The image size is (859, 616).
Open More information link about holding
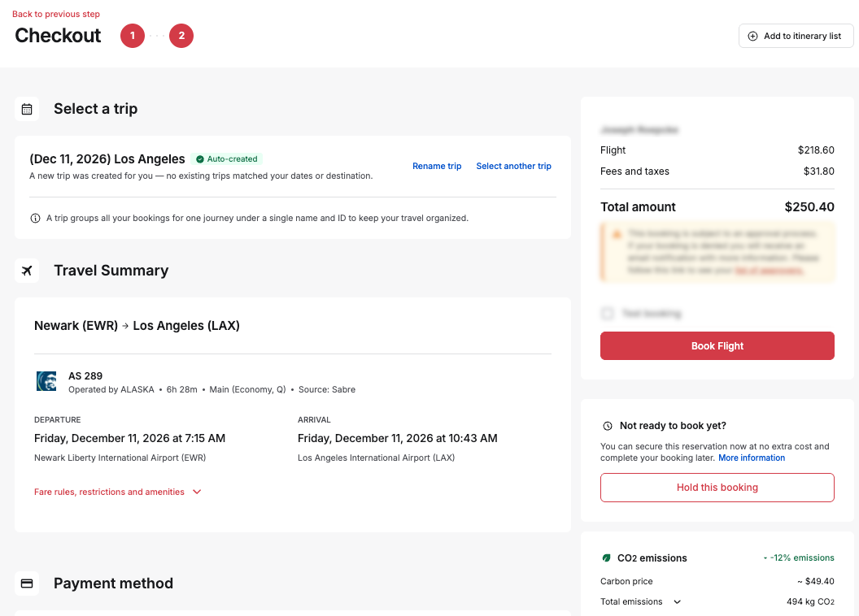coord(752,458)
